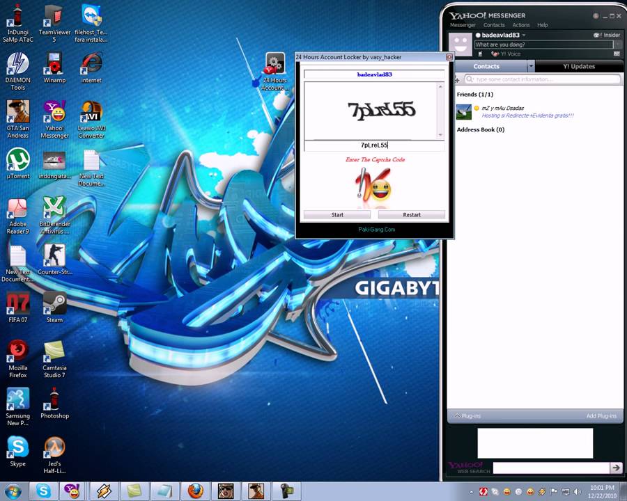Viewport: 627px width, 501px height.
Task: Open New Text Docume... file beside indungiata
Action: 91,168
